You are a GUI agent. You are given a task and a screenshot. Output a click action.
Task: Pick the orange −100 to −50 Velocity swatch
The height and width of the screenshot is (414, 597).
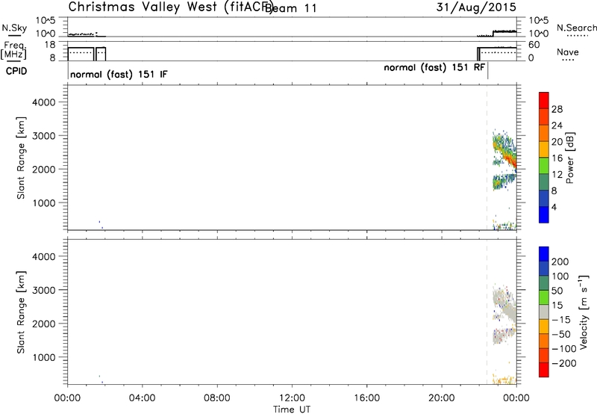click(544, 341)
